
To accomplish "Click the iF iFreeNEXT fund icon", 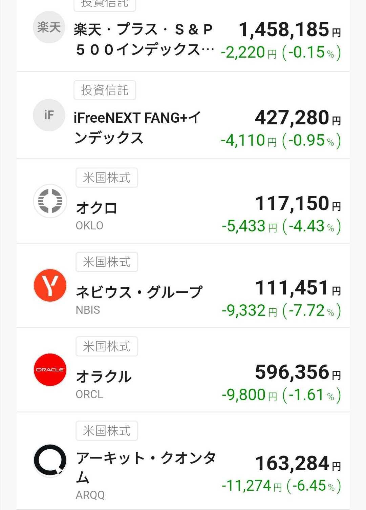I will click(49, 115).
